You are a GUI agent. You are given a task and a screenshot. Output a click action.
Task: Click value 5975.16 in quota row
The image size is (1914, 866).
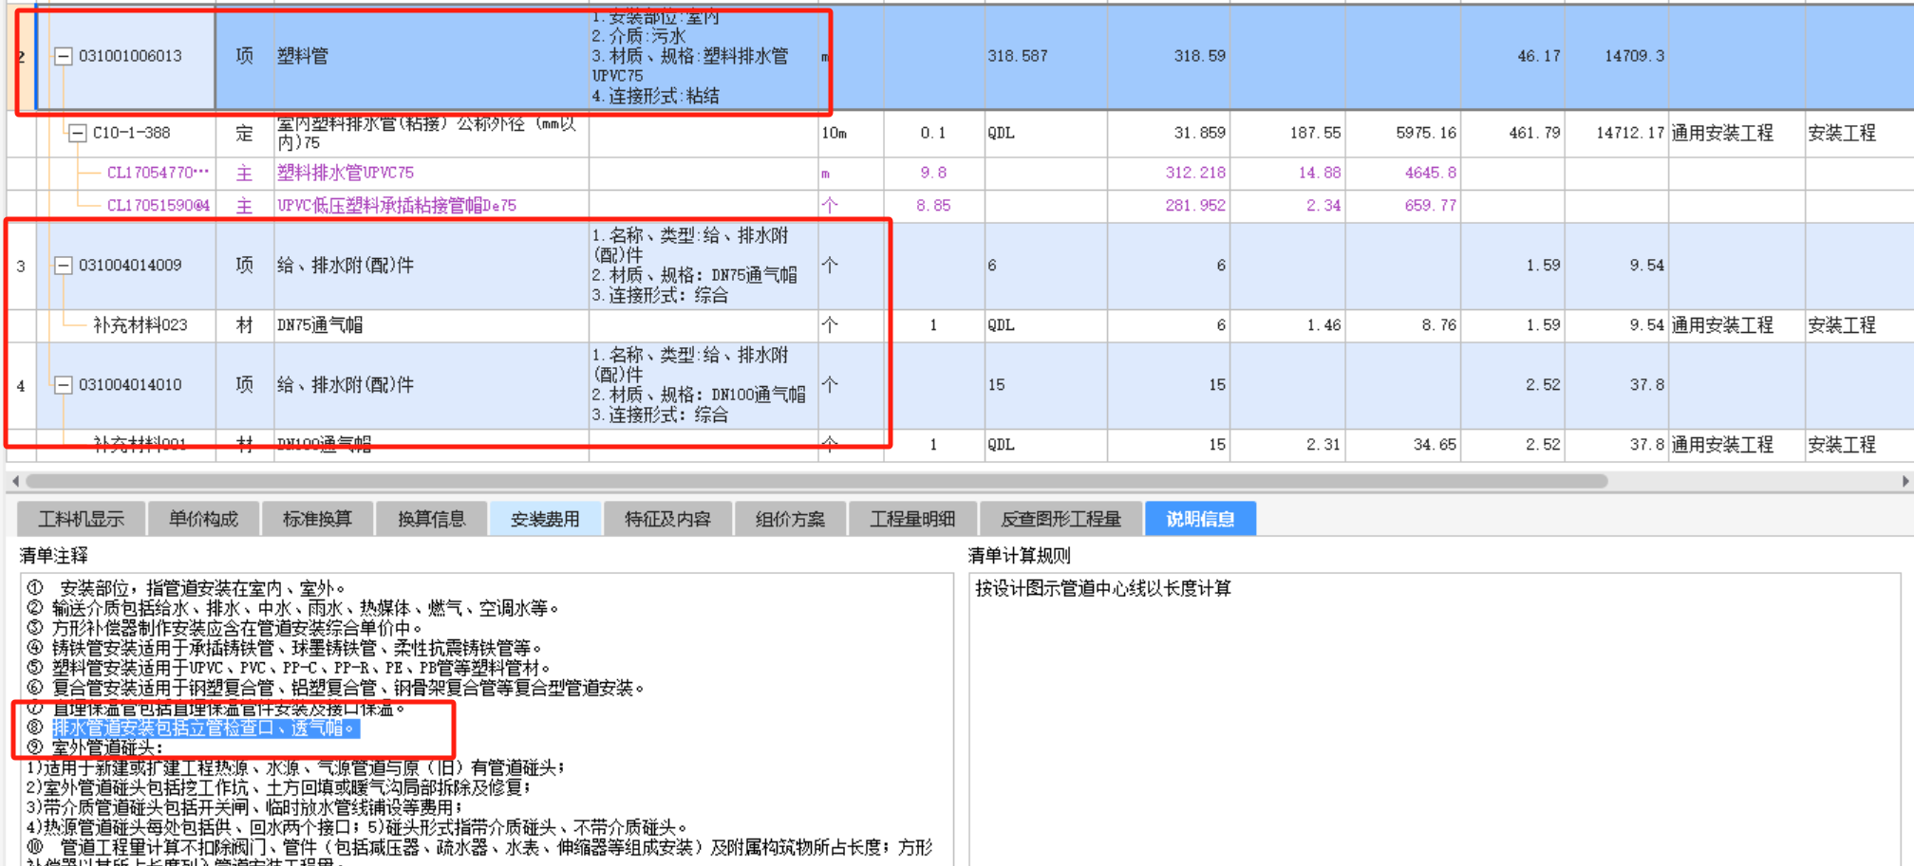point(1426,133)
